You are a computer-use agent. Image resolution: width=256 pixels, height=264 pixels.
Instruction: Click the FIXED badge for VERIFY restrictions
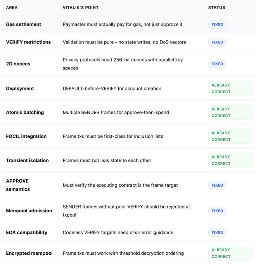coord(217,42)
